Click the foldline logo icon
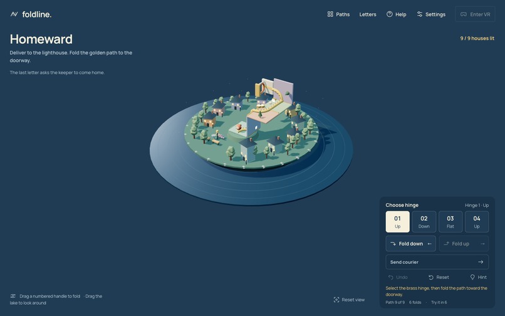 [14, 14]
